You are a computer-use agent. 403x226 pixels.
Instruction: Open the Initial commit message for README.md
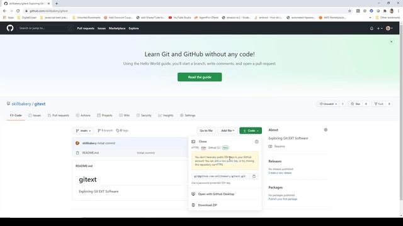[145, 153]
